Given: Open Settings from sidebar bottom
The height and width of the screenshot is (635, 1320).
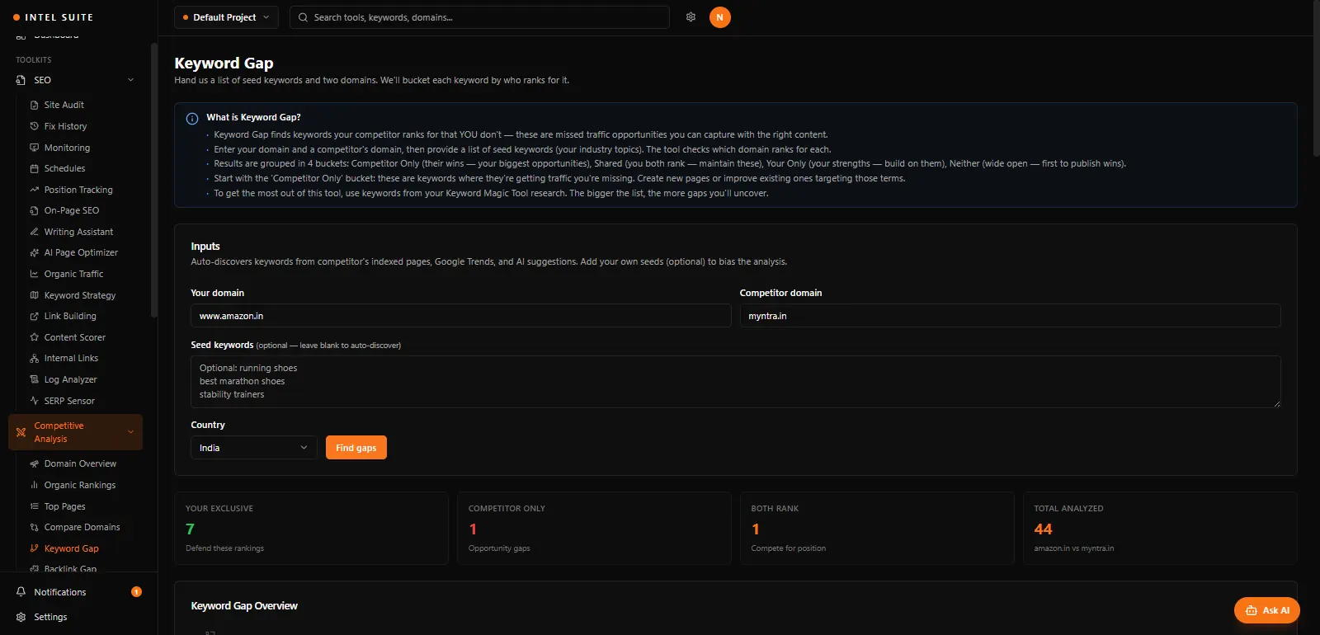Looking at the screenshot, I should [50, 617].
